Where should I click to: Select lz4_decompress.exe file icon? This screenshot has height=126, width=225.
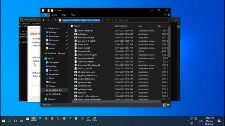tap(76, 72)
